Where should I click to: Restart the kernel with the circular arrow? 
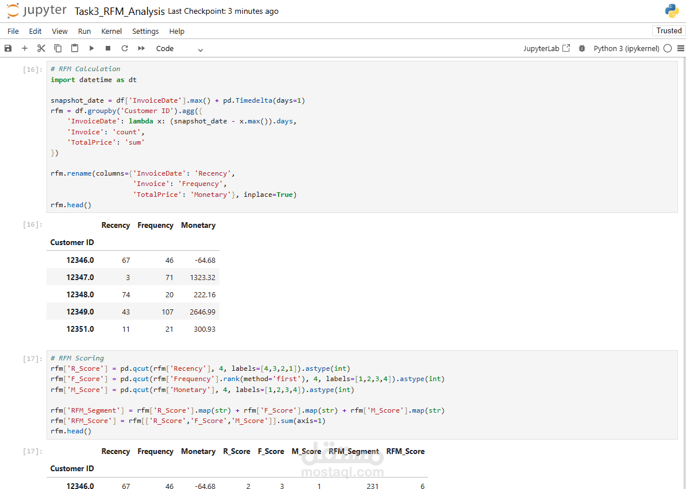tap(125, 49)
